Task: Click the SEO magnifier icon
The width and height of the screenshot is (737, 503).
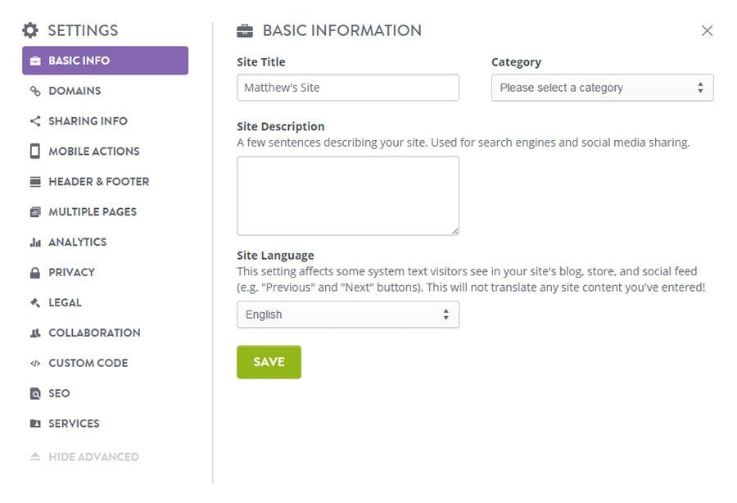Action: 35,394
